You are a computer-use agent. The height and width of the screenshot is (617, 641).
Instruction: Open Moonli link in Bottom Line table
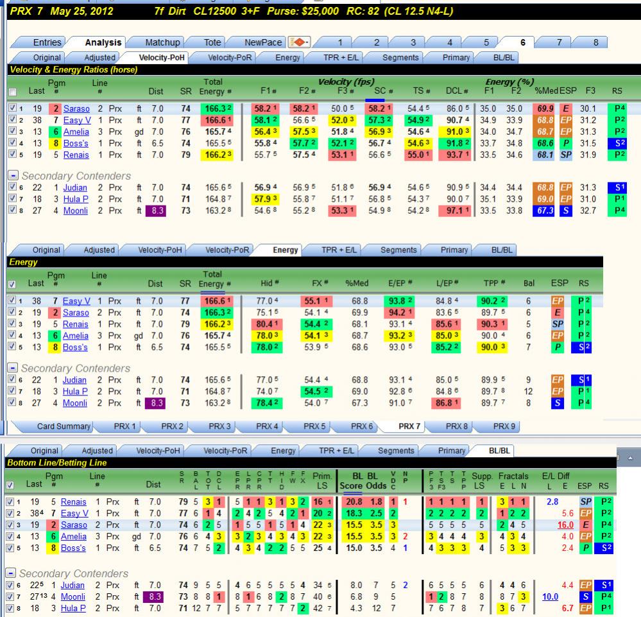(73, 596)
